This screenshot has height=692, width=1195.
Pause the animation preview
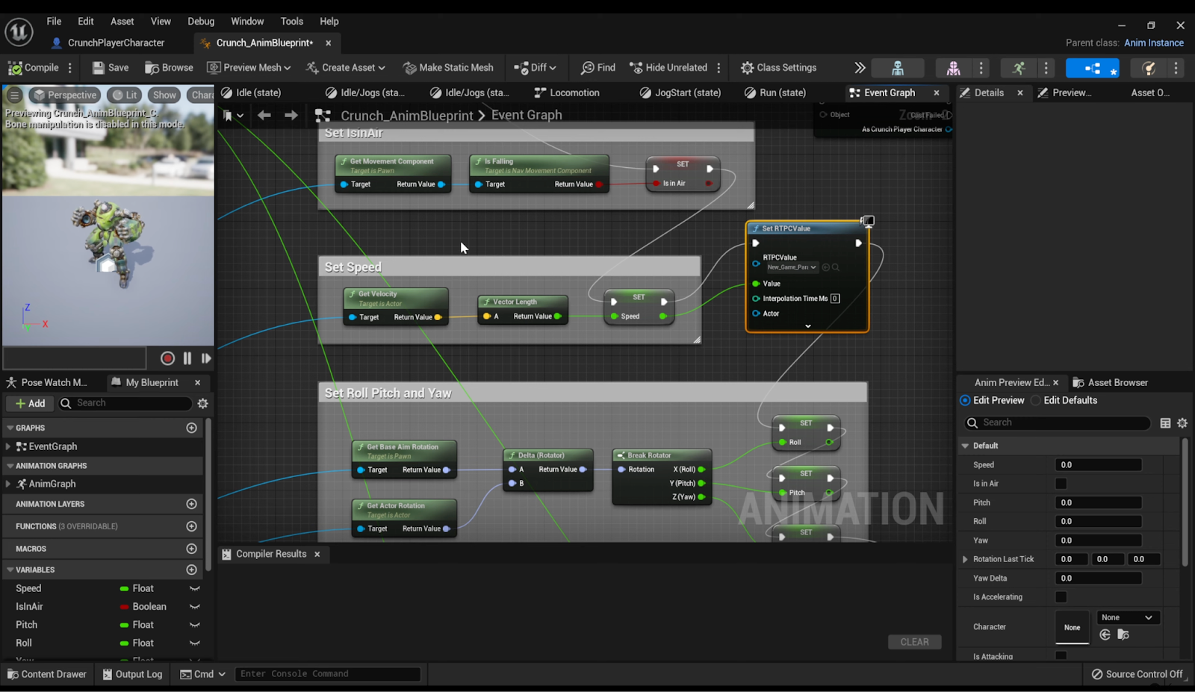[x=187, y=358]
